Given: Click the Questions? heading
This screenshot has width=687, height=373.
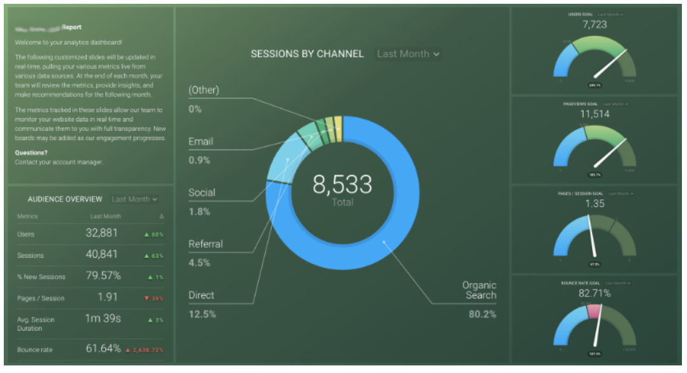Looking at the screenshot, I should [x=31, y=152].
